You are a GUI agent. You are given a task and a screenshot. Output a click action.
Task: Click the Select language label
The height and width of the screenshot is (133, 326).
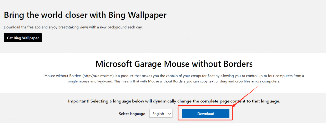[132, 114]
